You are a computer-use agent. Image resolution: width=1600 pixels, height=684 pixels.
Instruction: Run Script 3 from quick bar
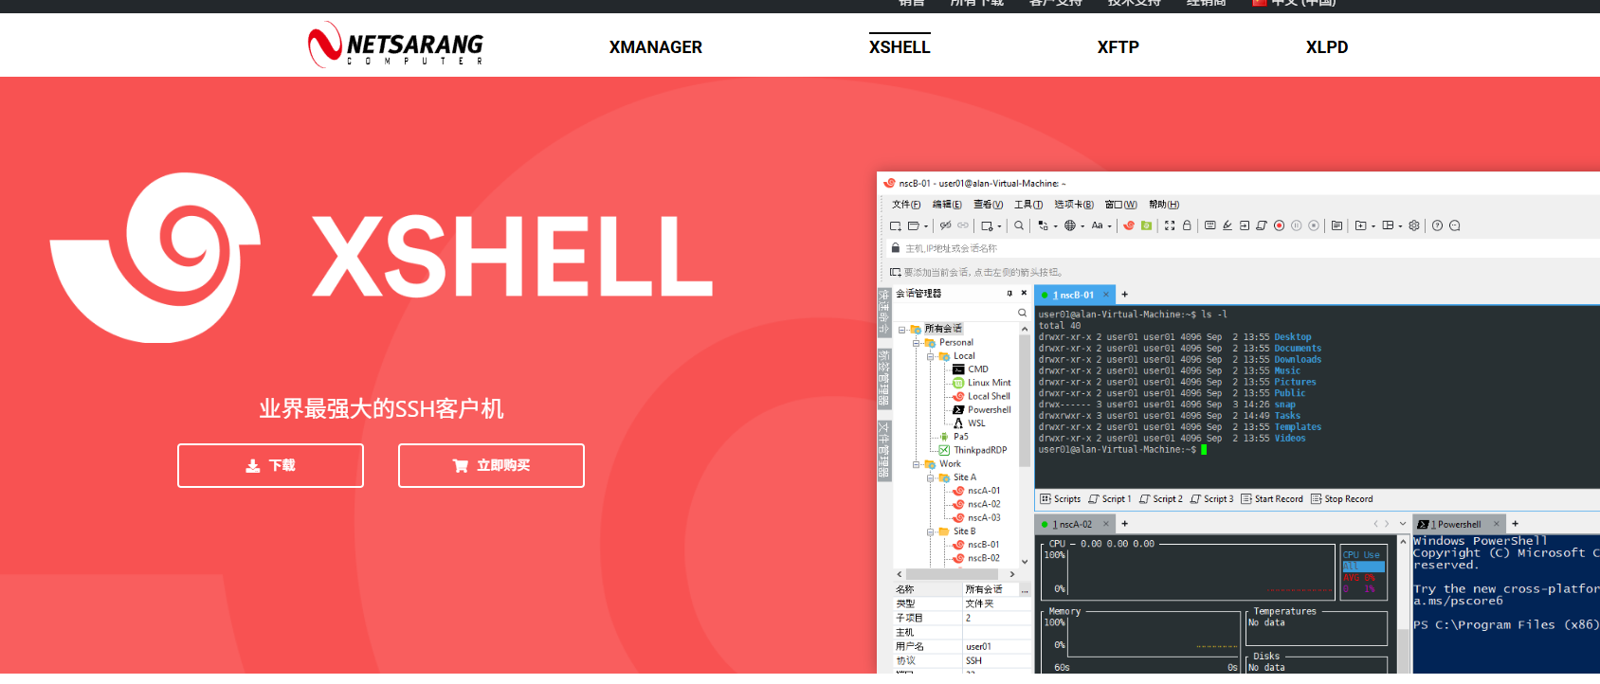[1212, 499]
